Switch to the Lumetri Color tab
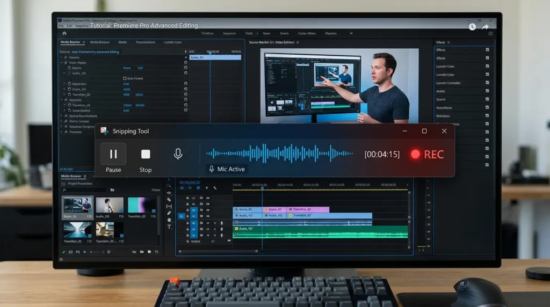The image size is (550, 307). tap(173, 42)
